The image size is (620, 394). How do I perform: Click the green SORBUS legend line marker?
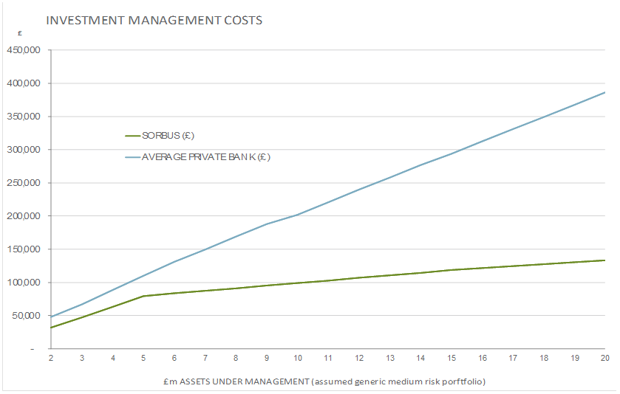click(x=133, y=136)
